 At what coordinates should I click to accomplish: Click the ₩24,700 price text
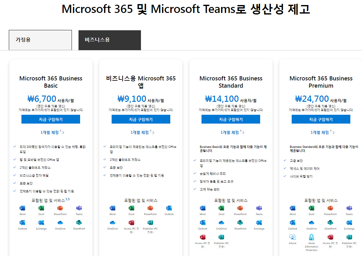coord(312,99)
